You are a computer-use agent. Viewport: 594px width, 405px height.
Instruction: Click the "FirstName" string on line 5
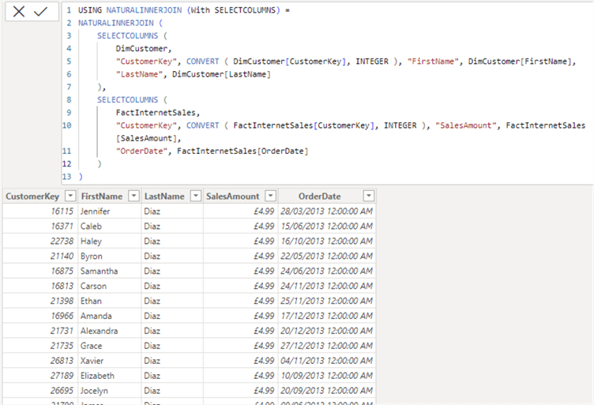coord(433,62)
